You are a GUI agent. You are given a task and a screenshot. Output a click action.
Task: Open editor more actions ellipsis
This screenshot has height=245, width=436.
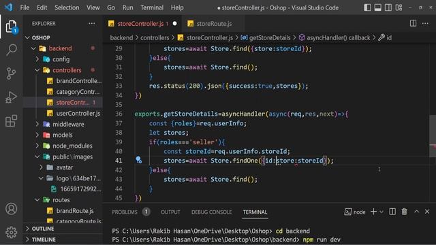pyautogui.click(x=425, y=24)
